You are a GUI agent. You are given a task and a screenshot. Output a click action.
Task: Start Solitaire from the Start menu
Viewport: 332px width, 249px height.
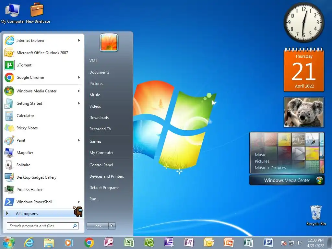coord(43,165)
